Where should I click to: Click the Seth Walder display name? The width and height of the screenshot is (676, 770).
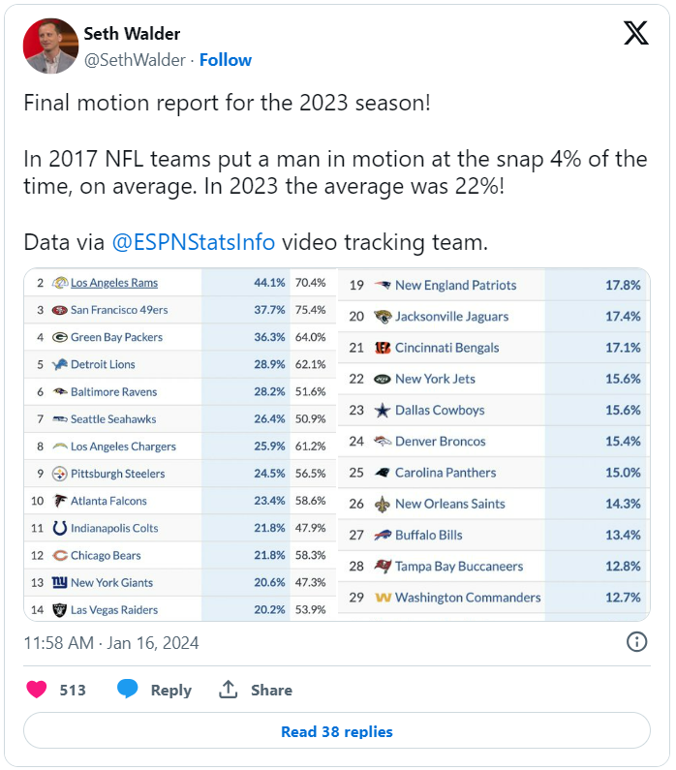[132, 34]
